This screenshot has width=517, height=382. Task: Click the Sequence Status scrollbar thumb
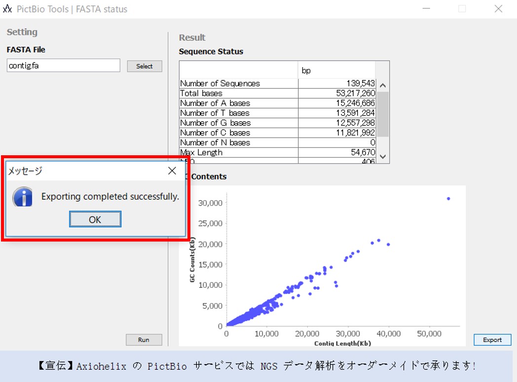(383, 113)
